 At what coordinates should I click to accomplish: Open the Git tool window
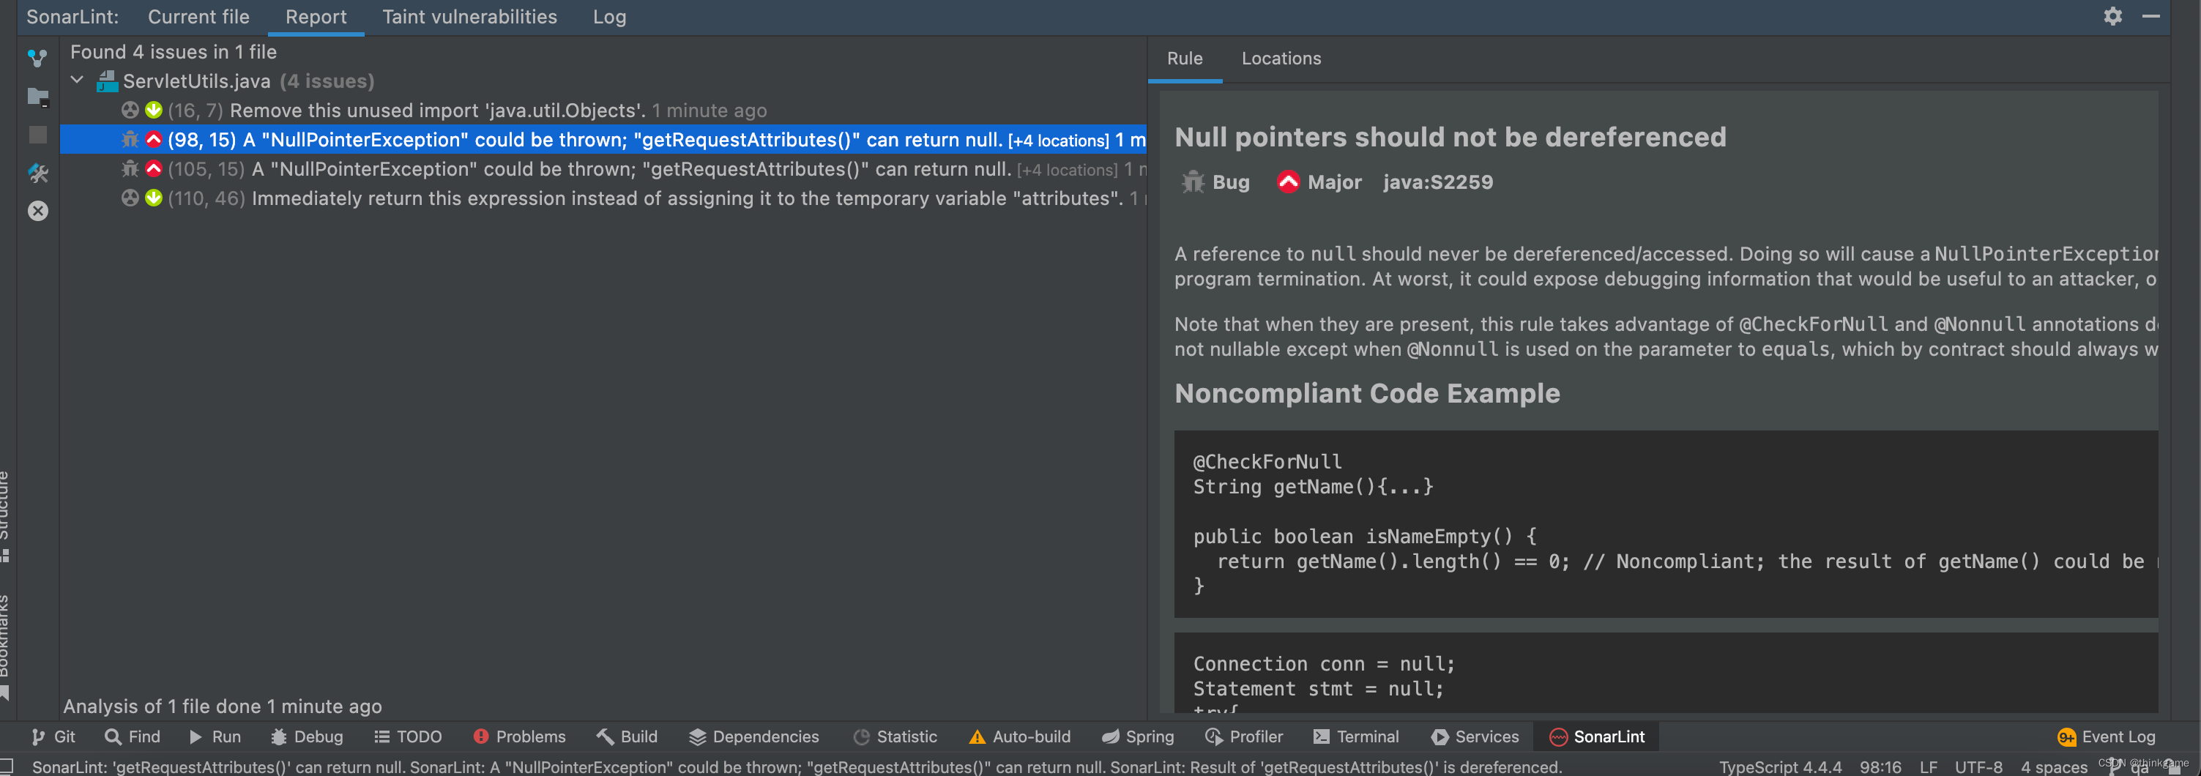click(x=53, y=736)
